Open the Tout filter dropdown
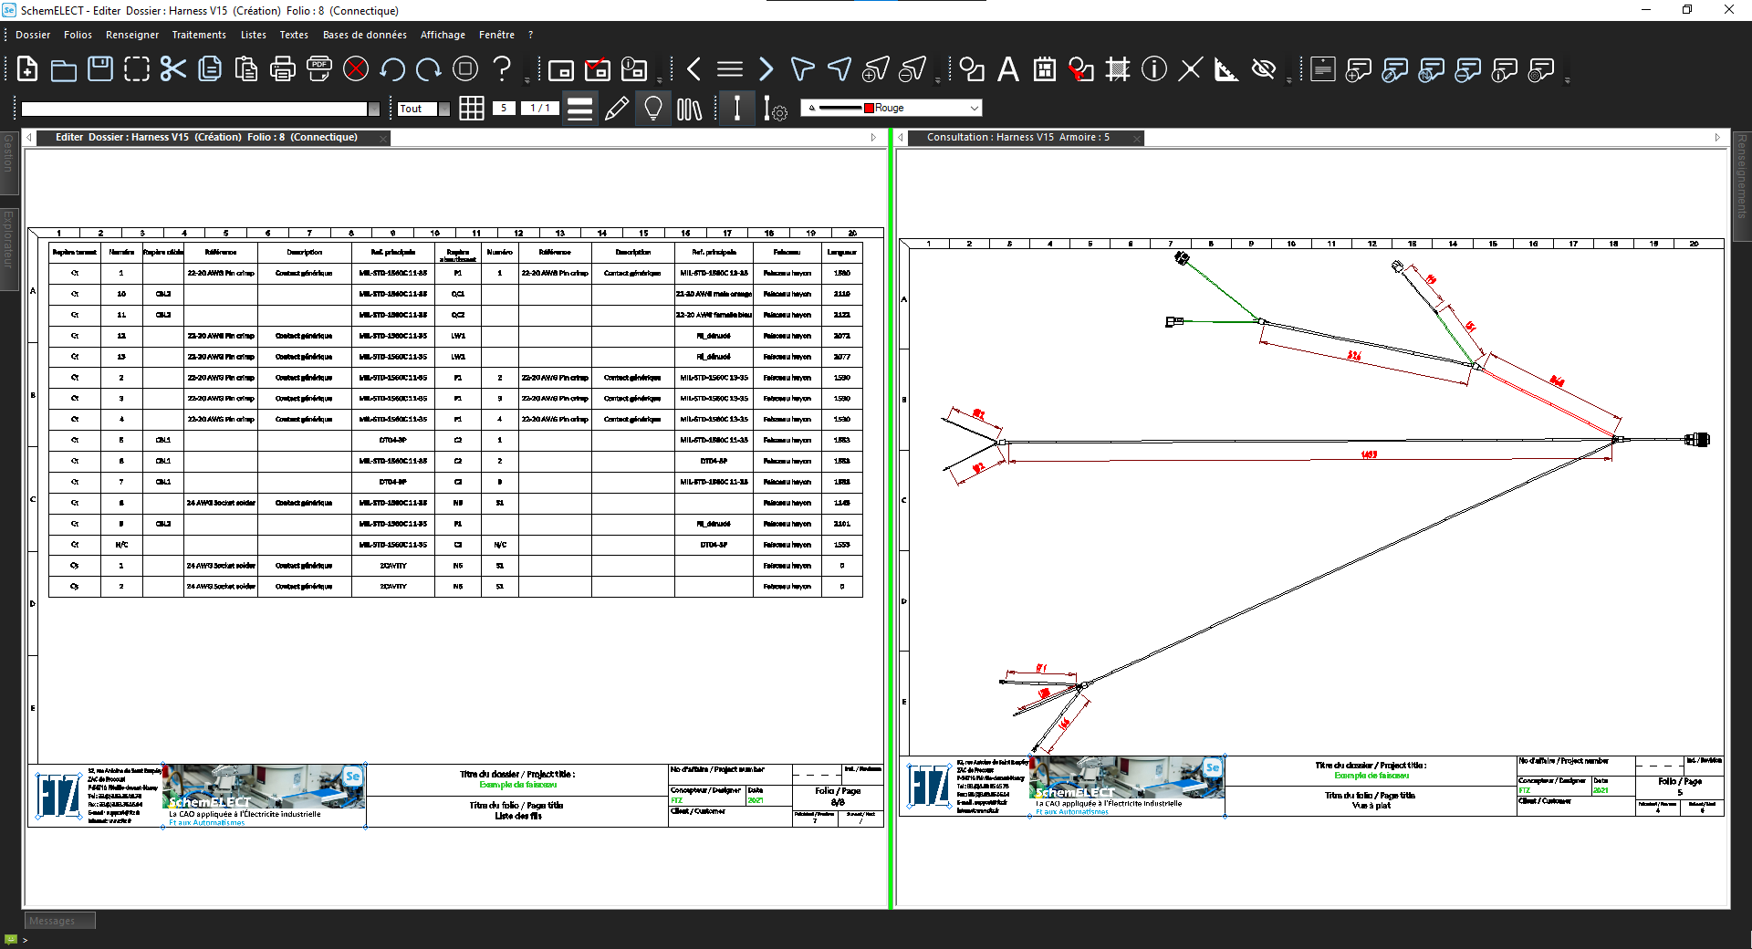The height and width of the screenshot is (949, 1752). [443, 109]
